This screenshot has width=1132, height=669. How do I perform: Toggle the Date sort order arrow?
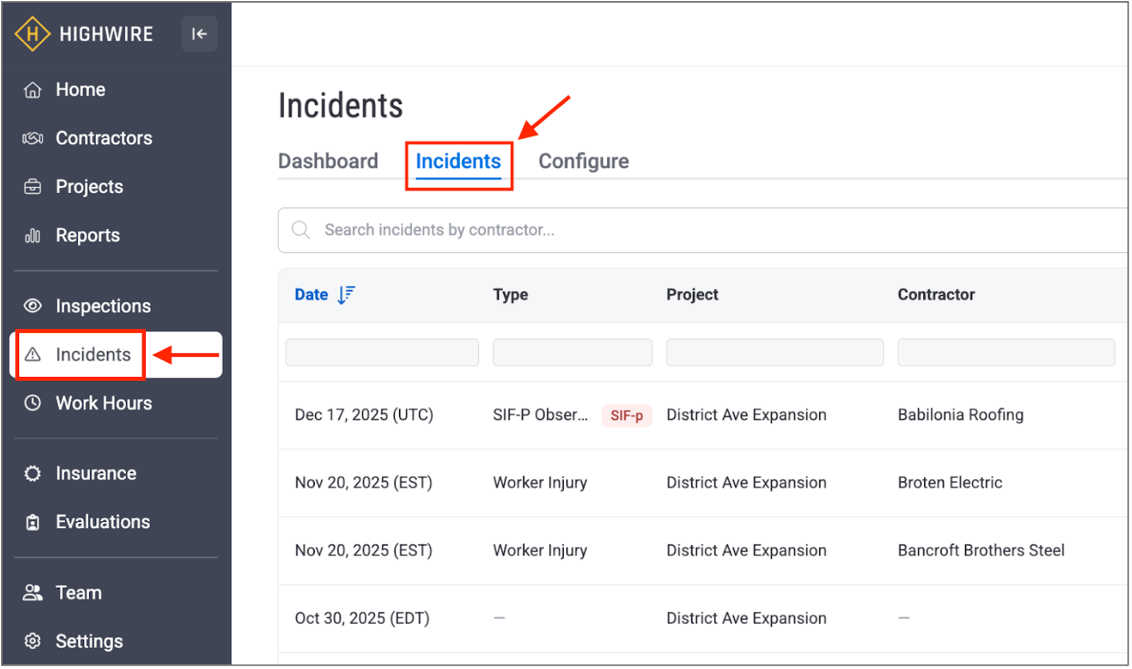346,295
